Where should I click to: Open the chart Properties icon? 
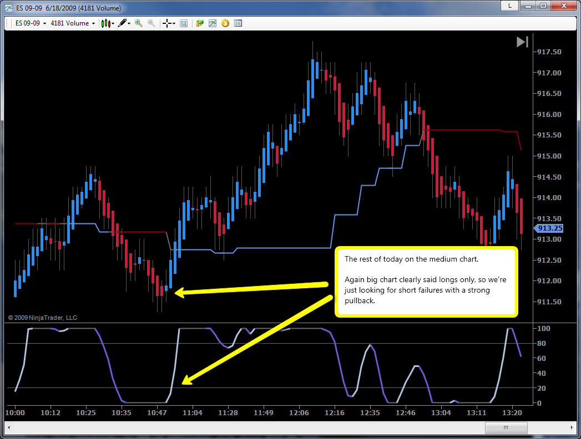point(238,23)
